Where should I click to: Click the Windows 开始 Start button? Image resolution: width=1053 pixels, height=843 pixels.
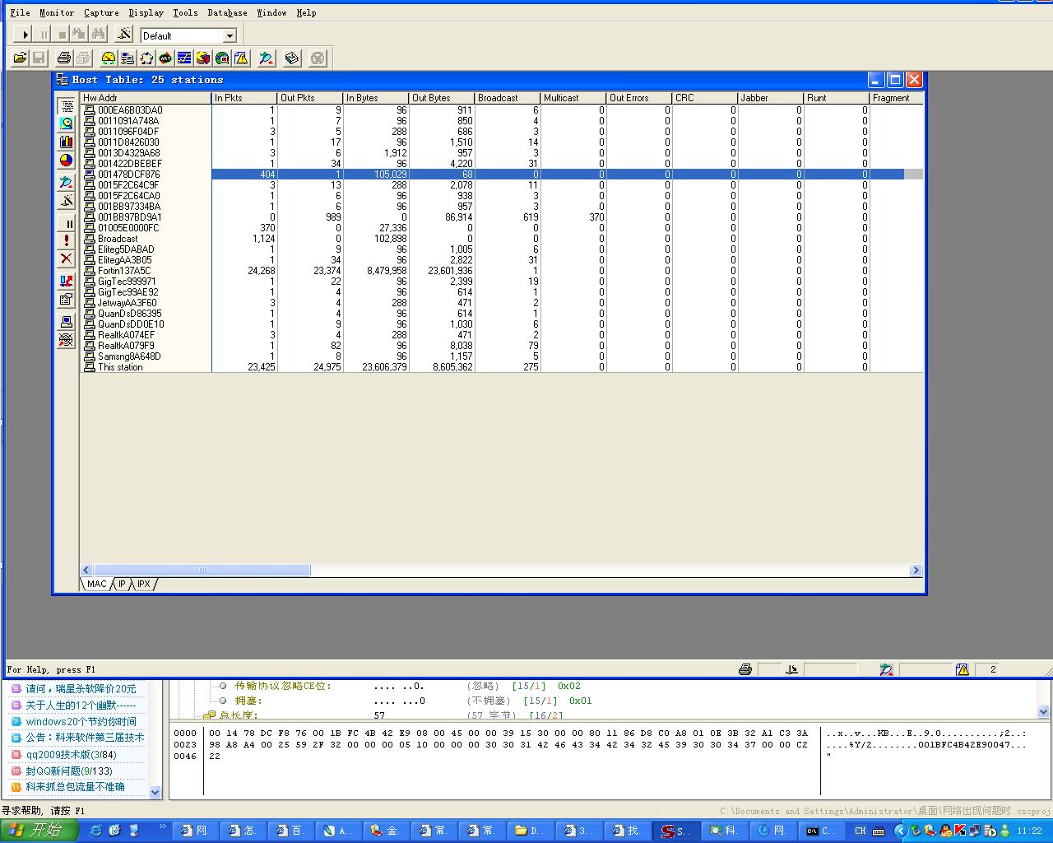click(39, 831)
